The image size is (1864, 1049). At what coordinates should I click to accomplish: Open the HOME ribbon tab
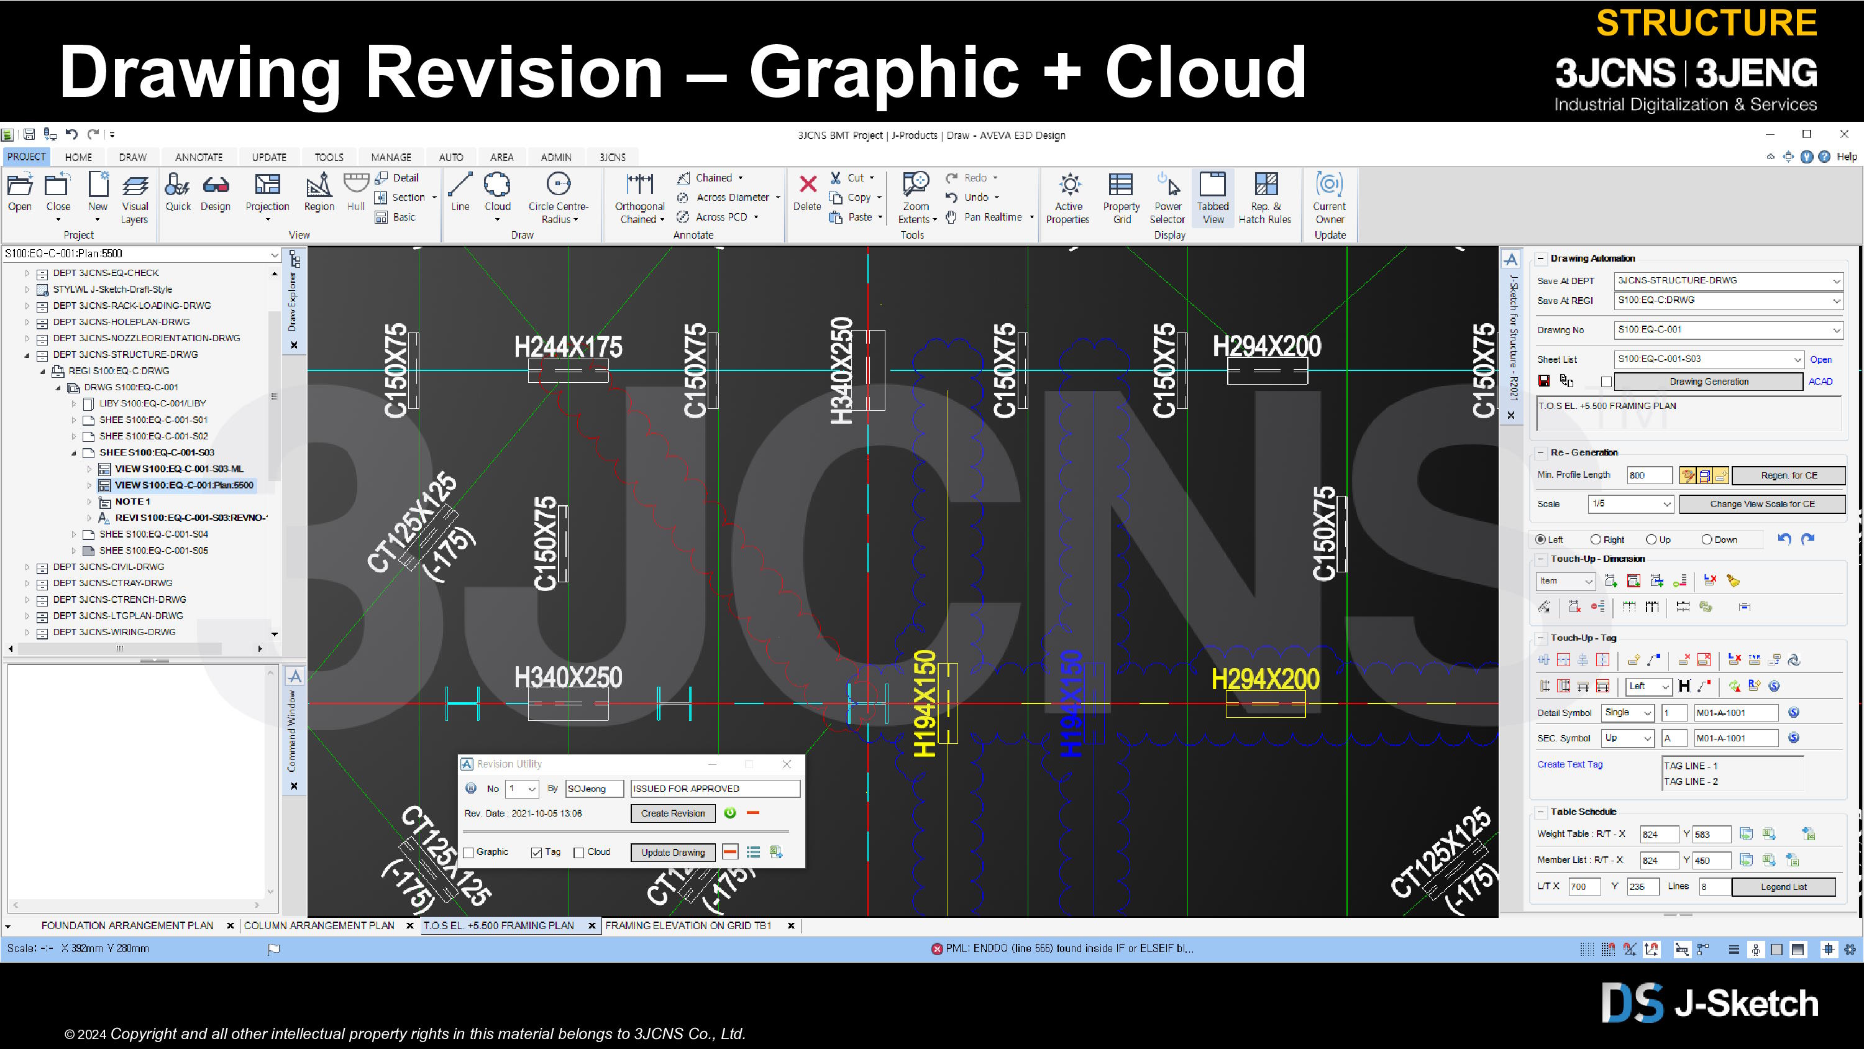pos(78,157)
